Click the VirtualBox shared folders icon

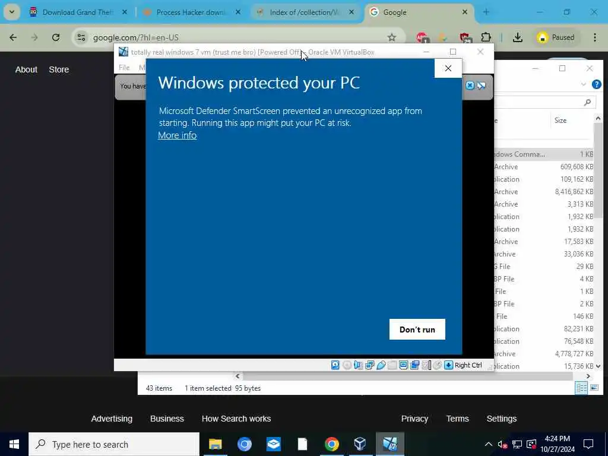[x=392, y=365]
